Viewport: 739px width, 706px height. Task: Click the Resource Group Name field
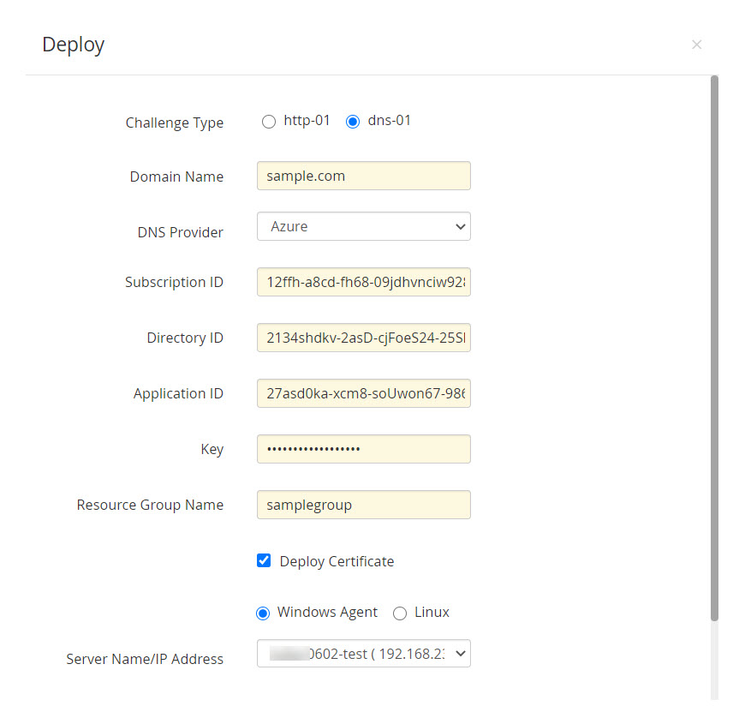click(363, 505)
